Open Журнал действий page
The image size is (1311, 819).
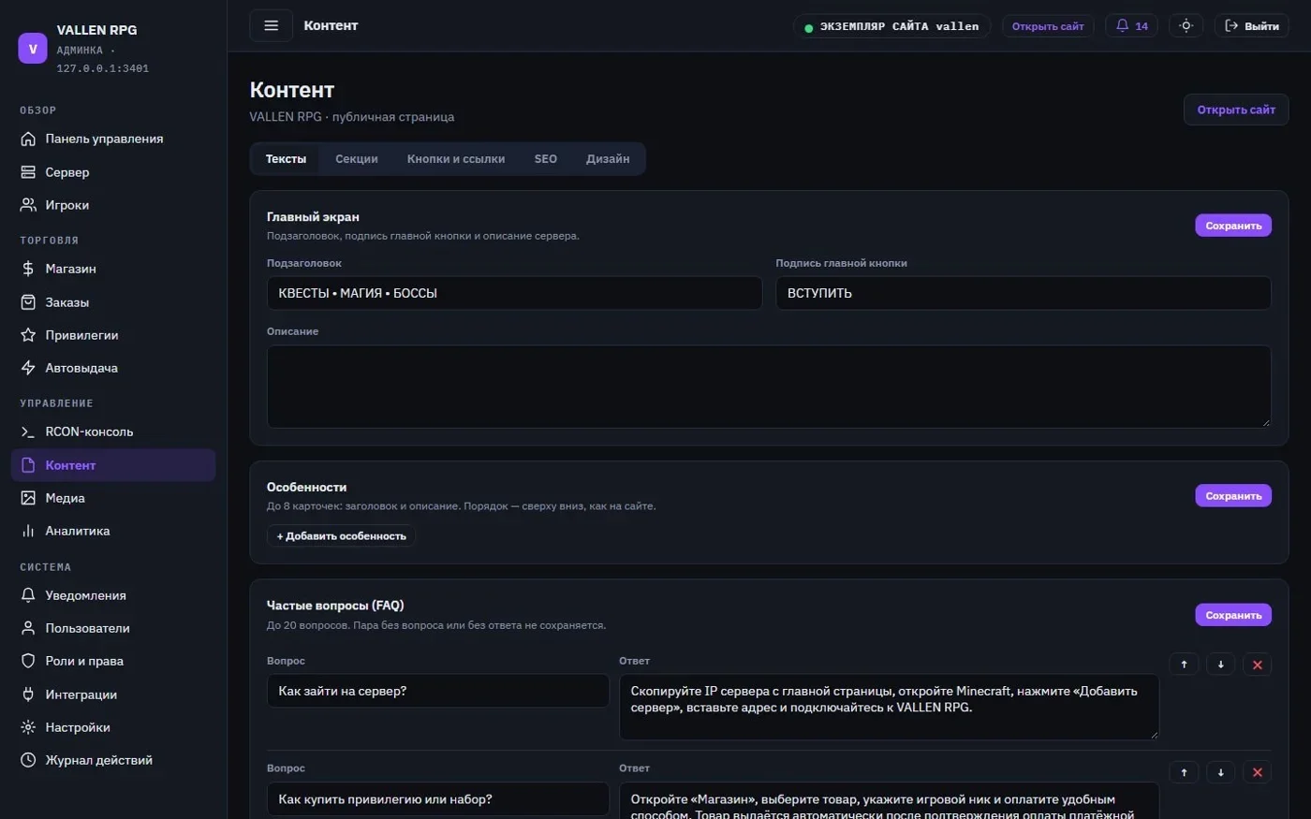click(113, 760)
